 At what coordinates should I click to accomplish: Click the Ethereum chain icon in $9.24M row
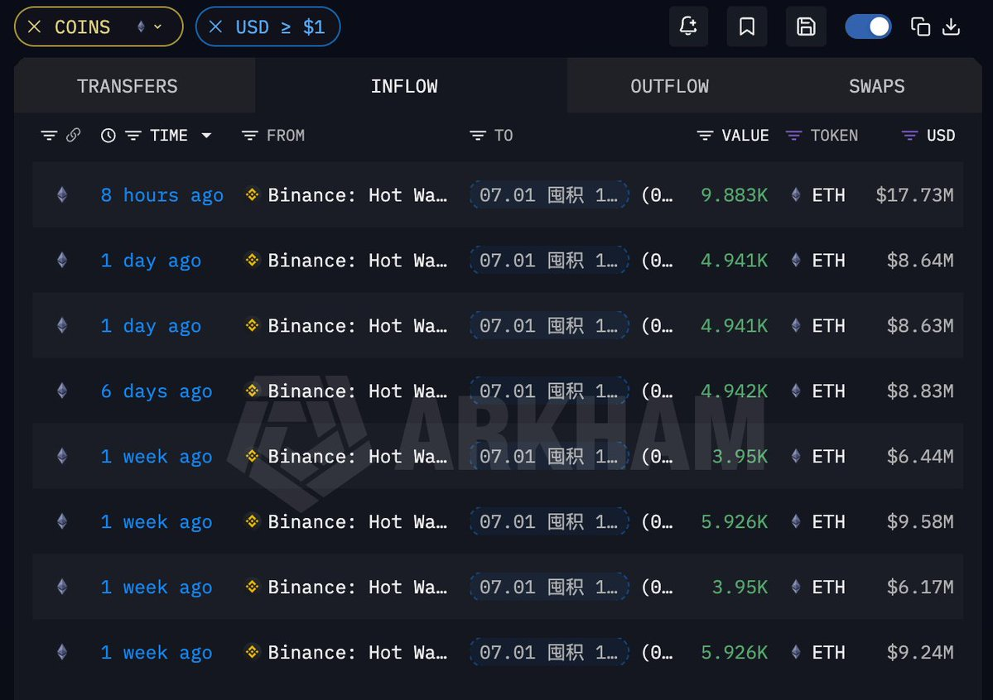click(x=62, y=653)
